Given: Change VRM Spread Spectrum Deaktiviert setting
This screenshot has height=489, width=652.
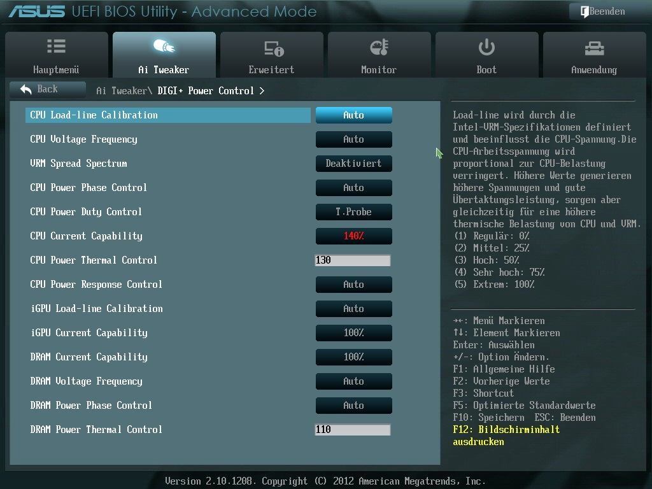Looking at the screenshot, I should [353, 164].
